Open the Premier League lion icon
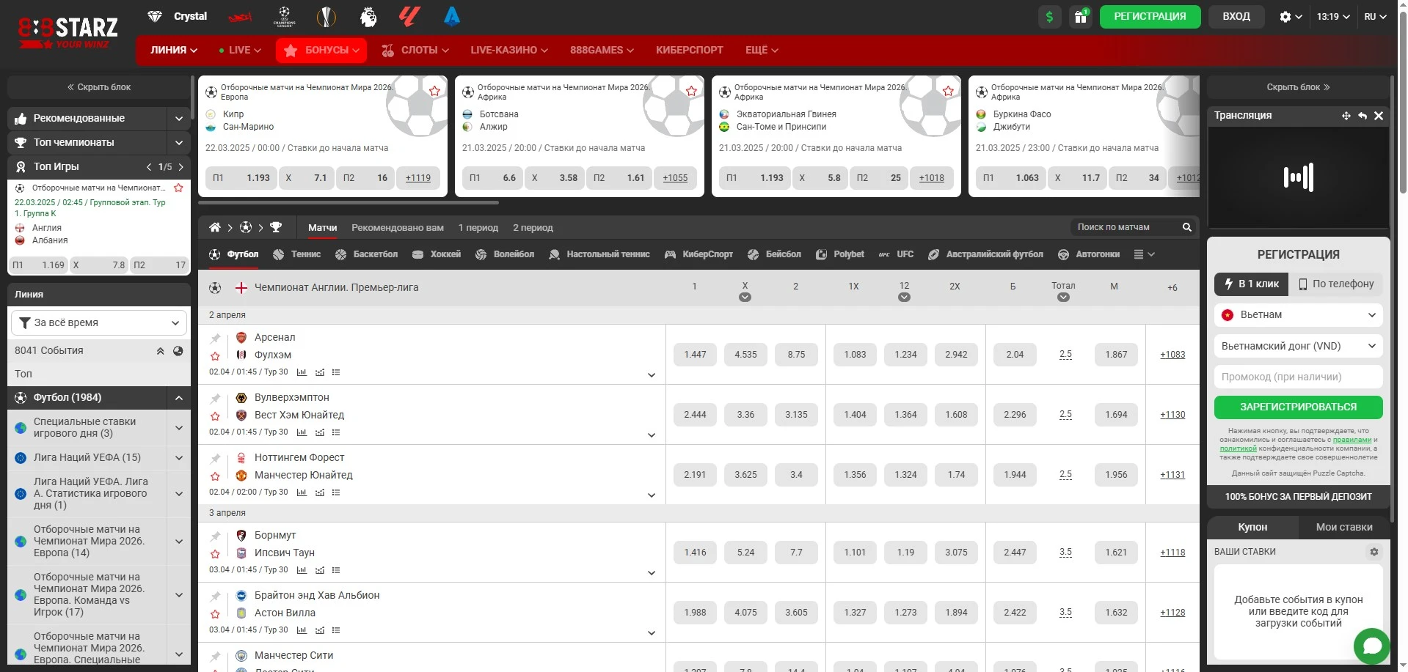Screen dimensions: 1408x672 coord(368,16)
